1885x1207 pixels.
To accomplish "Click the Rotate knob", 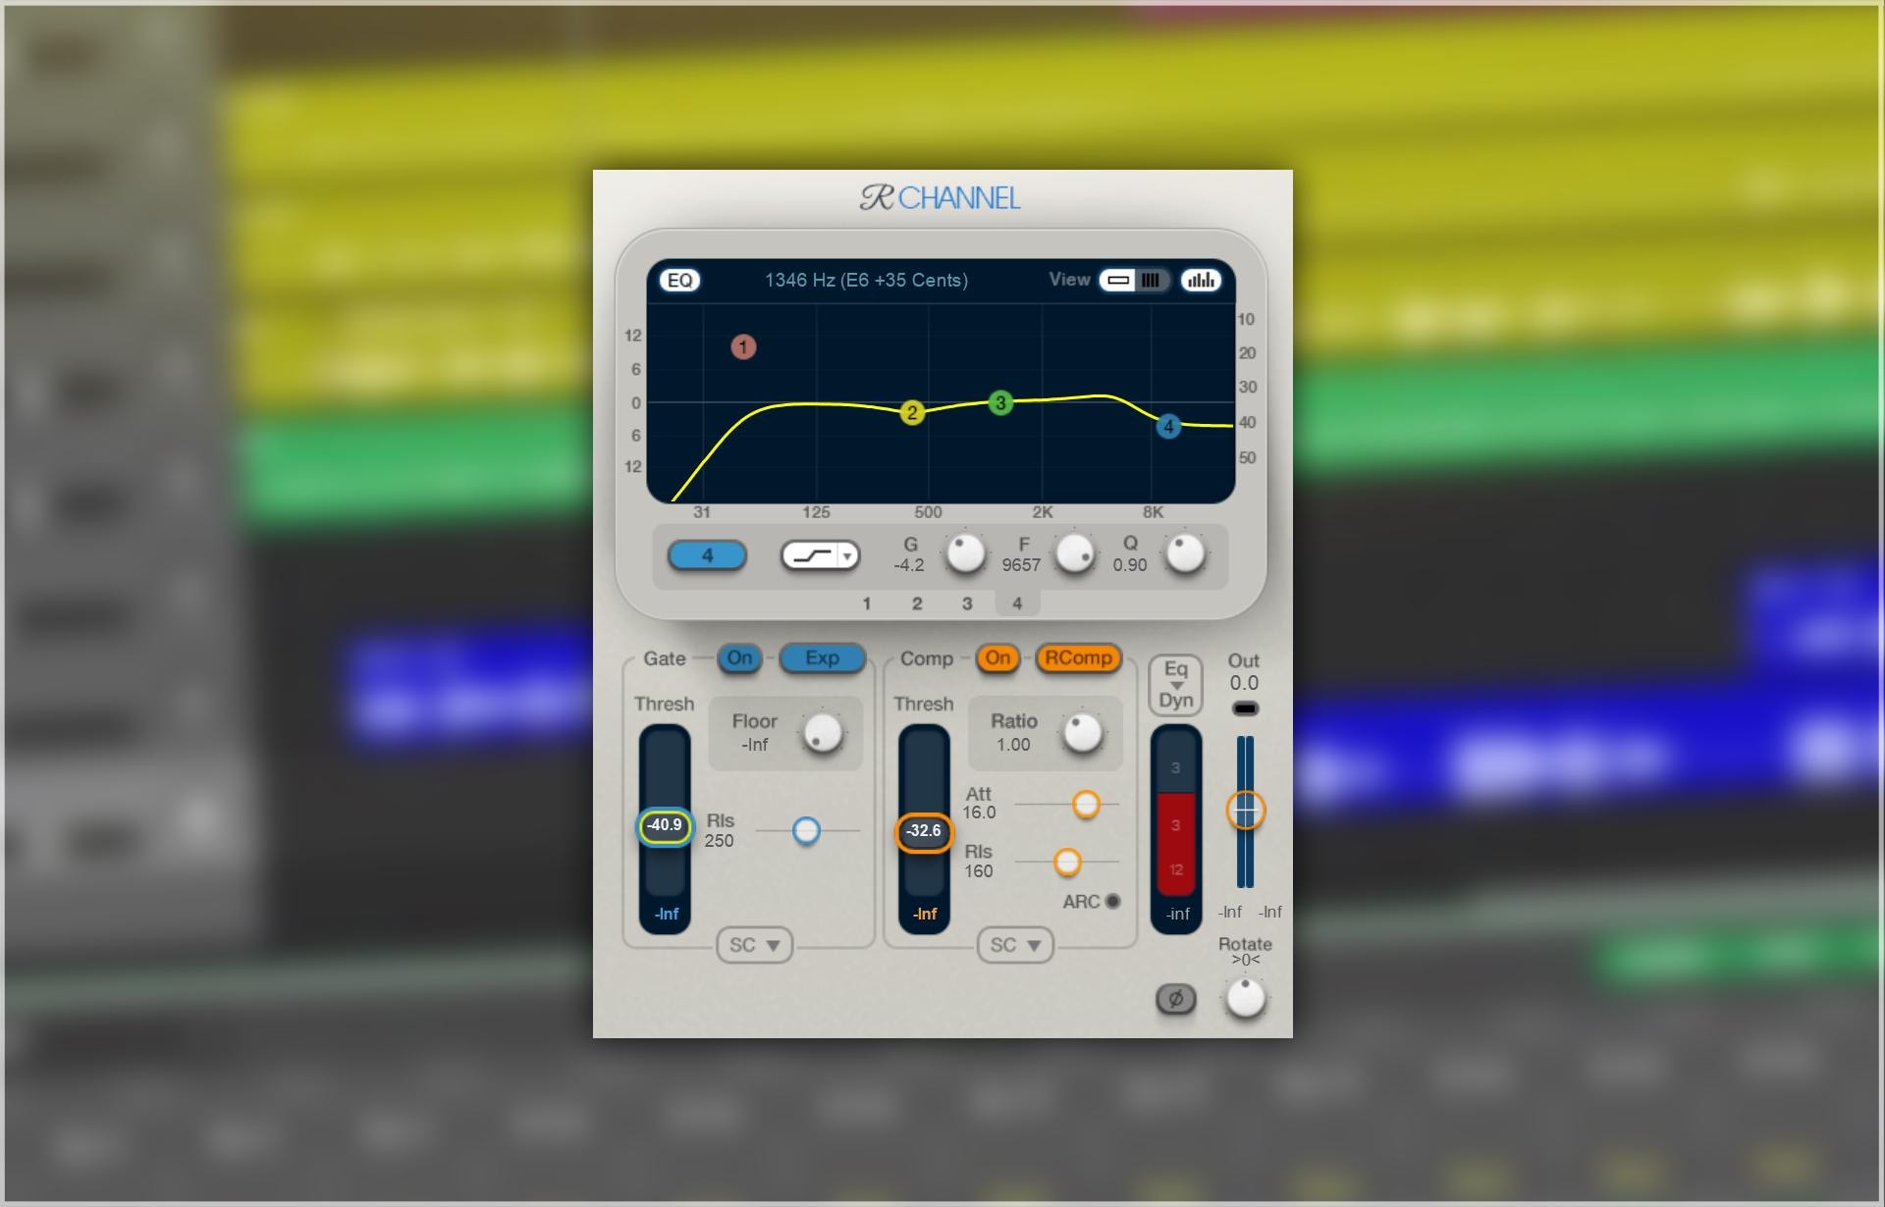I will (x=1246, y=998).
